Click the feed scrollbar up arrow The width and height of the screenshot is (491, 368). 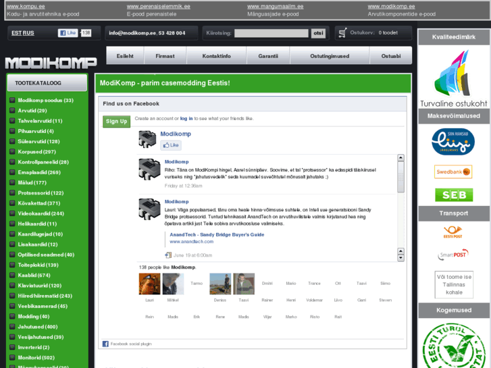400,157
